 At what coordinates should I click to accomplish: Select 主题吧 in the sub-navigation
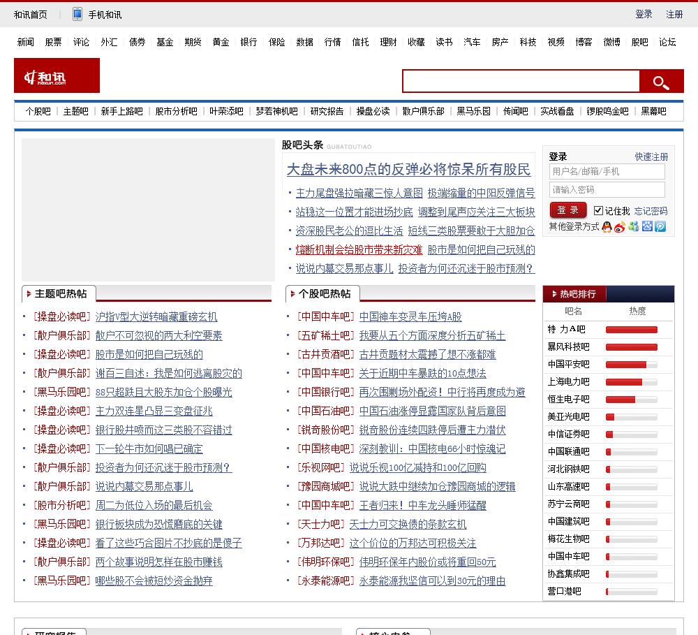[75, 111]
